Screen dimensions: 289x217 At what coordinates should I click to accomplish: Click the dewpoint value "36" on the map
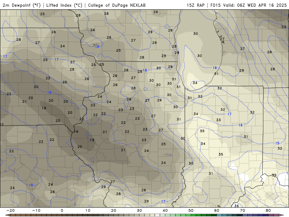tap(237, 205)
